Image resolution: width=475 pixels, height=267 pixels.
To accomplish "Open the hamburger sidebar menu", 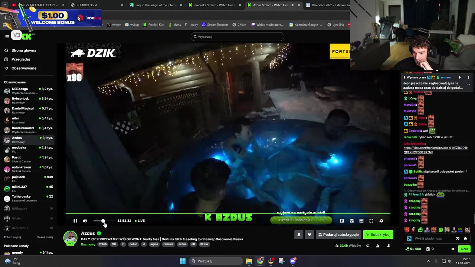I will click(7, 36).
